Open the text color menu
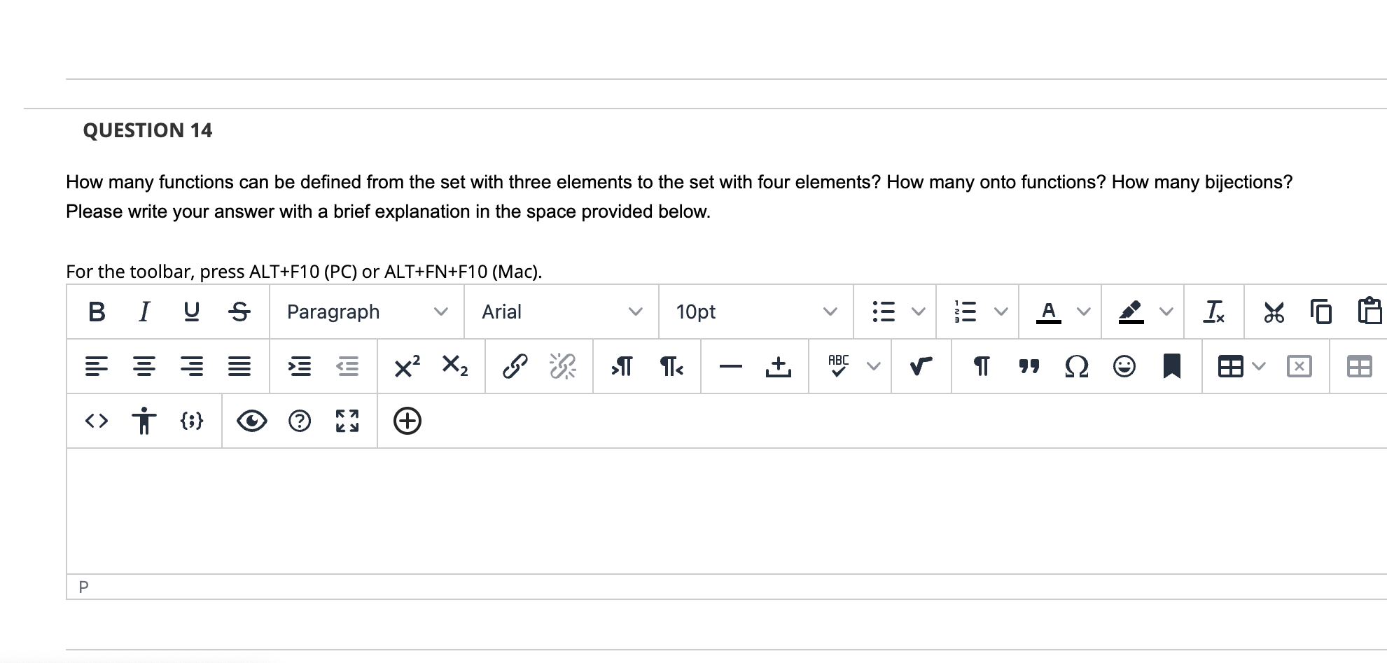The image size is (1387, 663). [1048, 312]
